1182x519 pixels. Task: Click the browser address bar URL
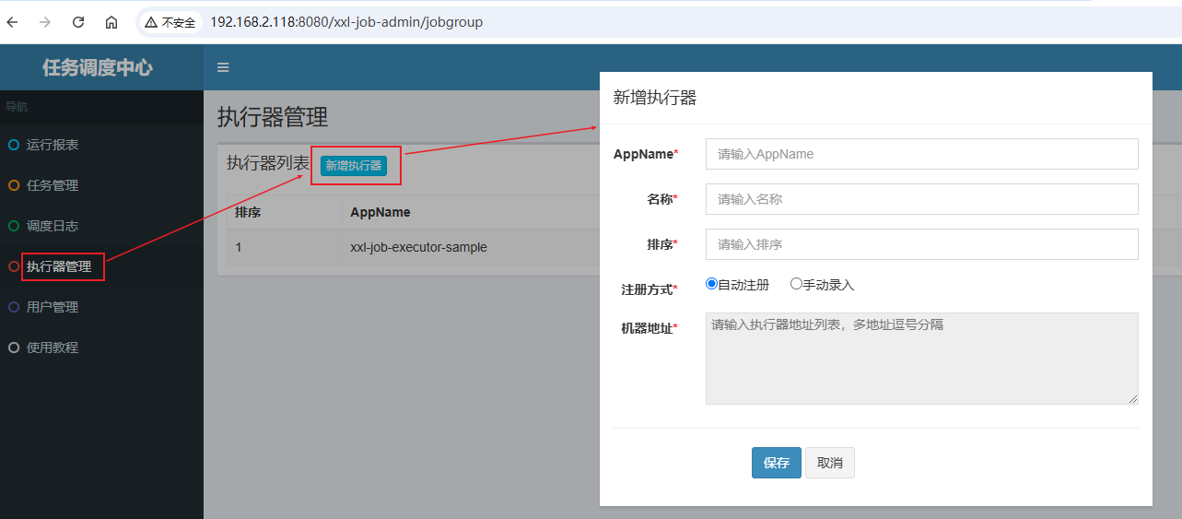coord(345,22)
